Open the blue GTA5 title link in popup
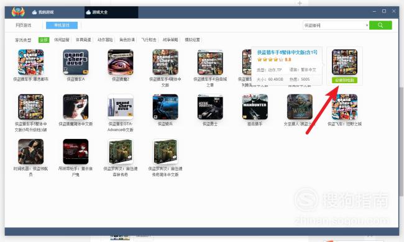This screenshot has width=404, height=242. (x=287, y=53)
